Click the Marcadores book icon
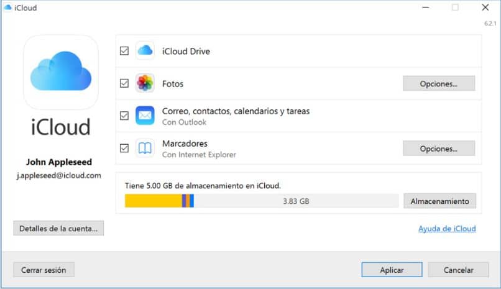This screenshot has height=289, width=501. [145, 148]
